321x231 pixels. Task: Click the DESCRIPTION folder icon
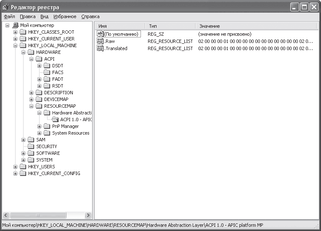click(39, 93)
